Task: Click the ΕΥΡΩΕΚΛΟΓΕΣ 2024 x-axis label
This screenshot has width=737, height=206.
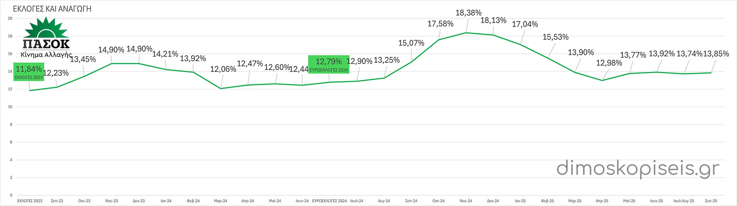Action: 329,201
